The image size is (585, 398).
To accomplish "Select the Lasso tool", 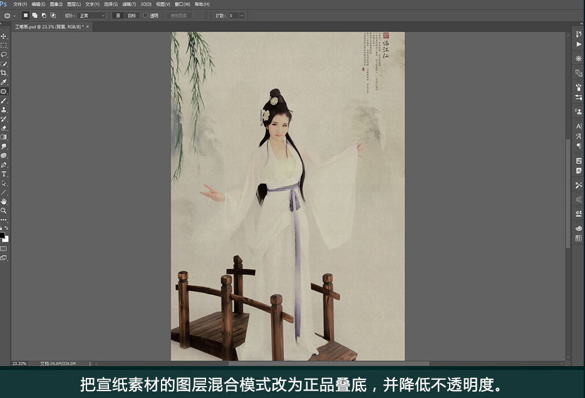I will point(4,54).
